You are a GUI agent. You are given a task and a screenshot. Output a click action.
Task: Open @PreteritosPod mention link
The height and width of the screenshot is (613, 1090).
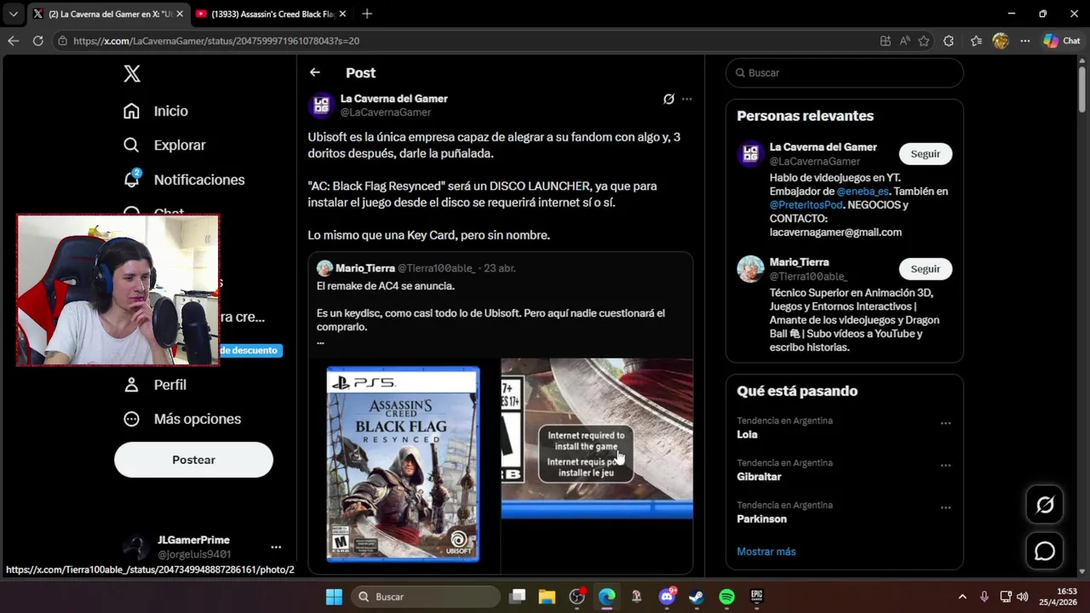pyautogui.click(x=806, y=205)
